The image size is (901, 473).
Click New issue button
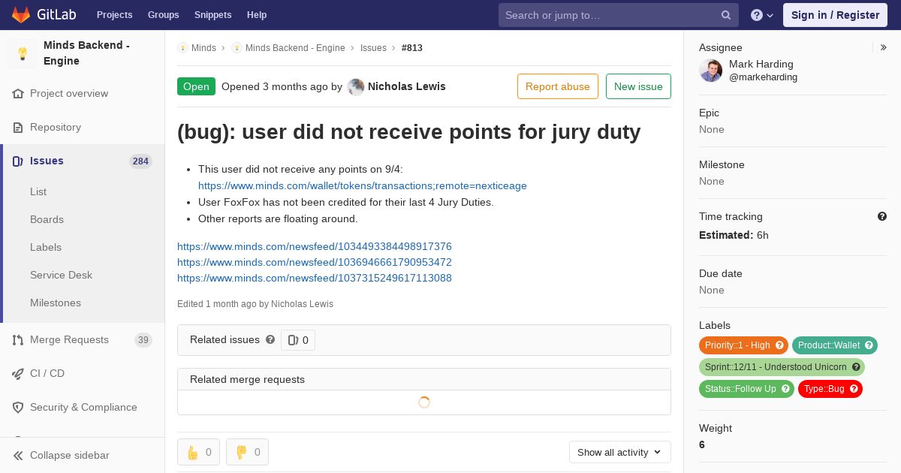click(x=638, y=86)
